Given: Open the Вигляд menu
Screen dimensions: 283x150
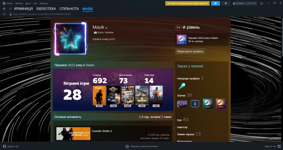Looking at the screenshot, I should [x=19, y=3].
